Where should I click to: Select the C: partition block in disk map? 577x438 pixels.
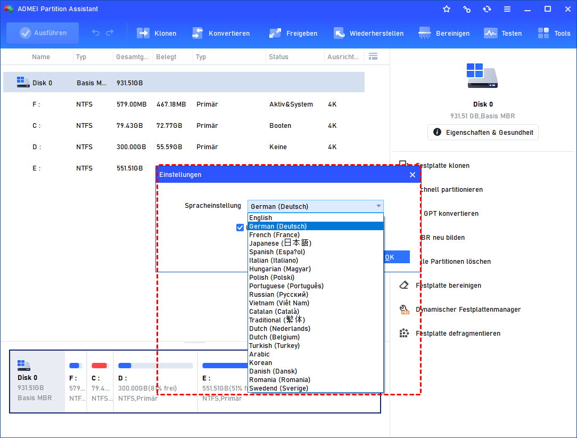[100, 382]
